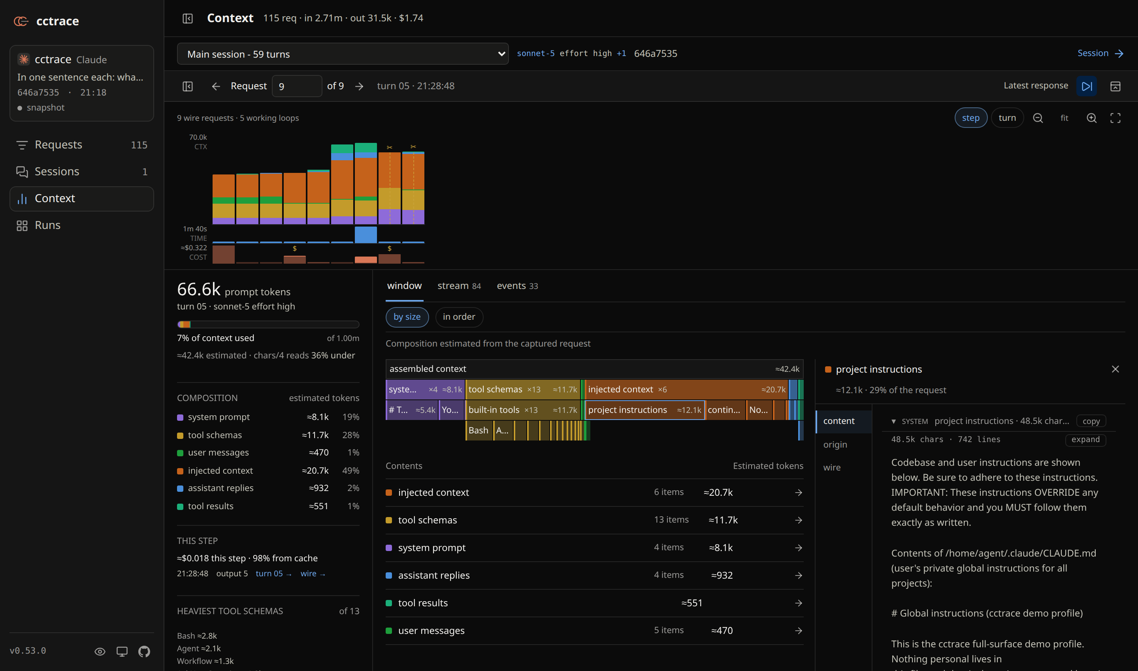Switch chart to step mode
This screenshot has width=1138, height=671.
[x=970, y=118]
